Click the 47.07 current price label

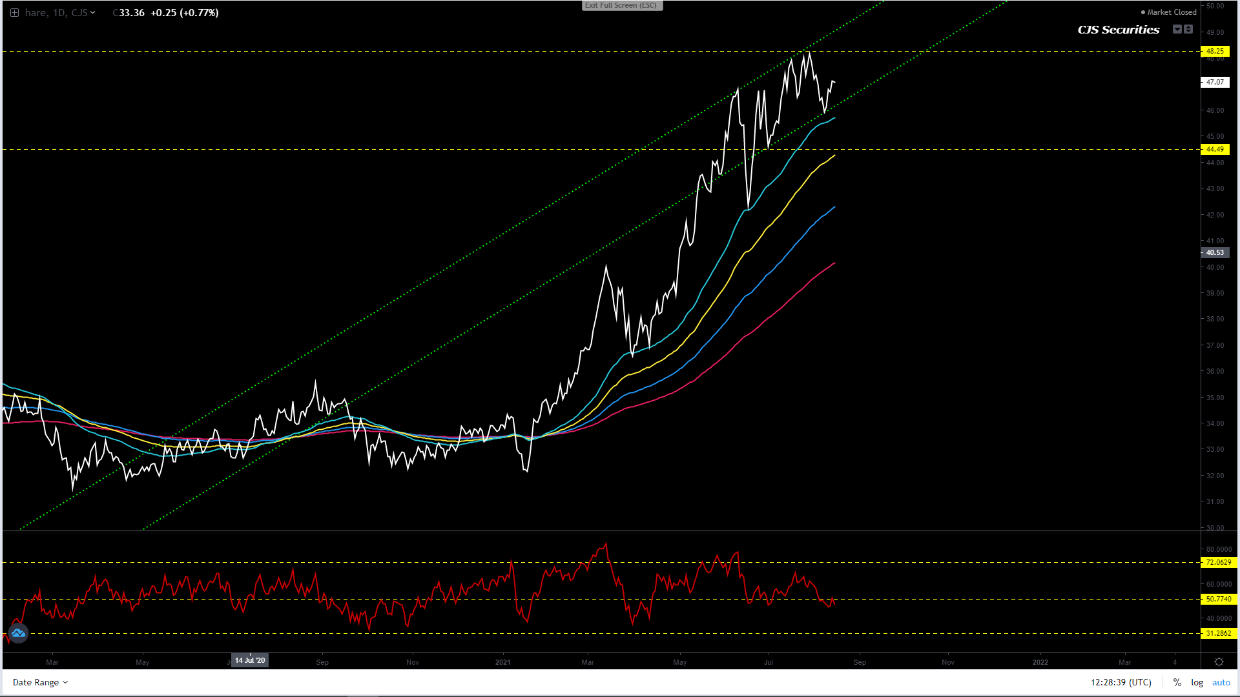[x=1215, y=82]
